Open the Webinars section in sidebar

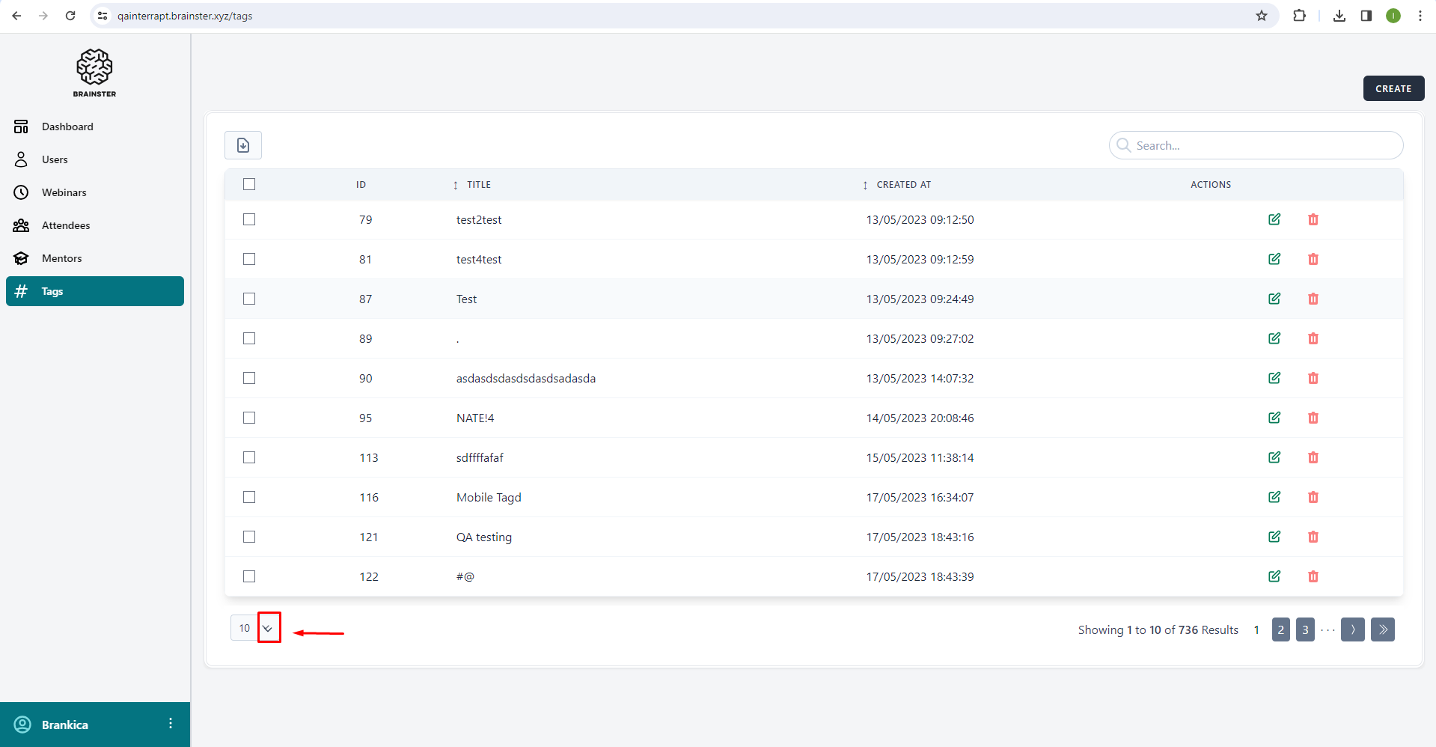click(x=64, y=192)
